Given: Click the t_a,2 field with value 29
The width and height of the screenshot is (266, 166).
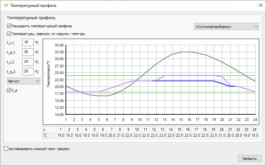Looking at the screenshot, I should [x=28, y=71].
